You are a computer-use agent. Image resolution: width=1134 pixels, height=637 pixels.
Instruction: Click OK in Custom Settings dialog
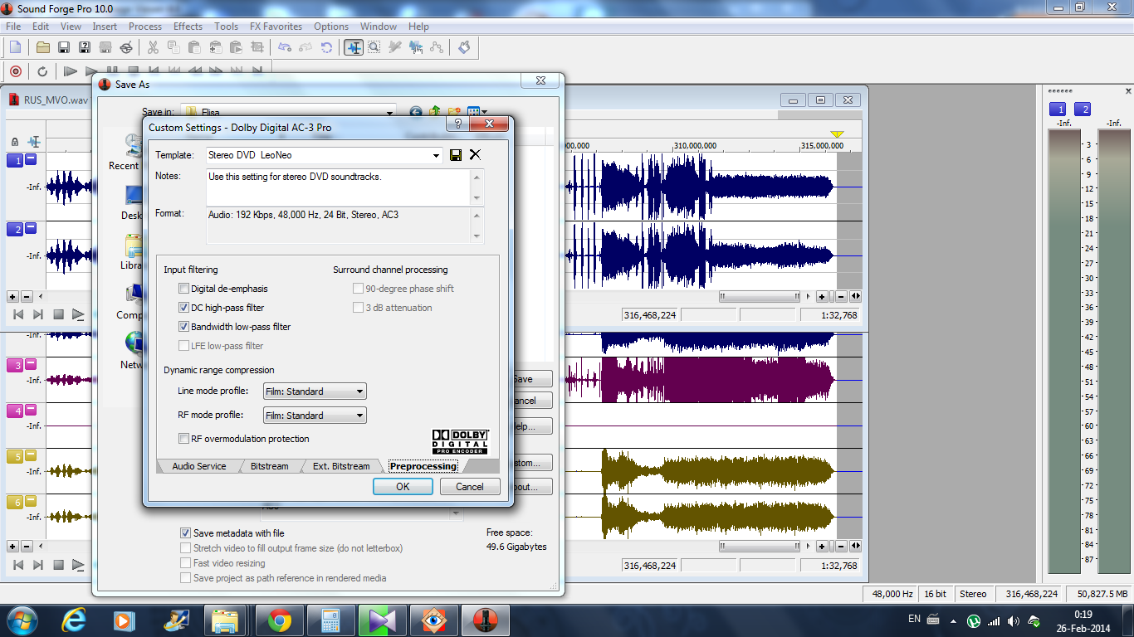[x=403, y=487]
